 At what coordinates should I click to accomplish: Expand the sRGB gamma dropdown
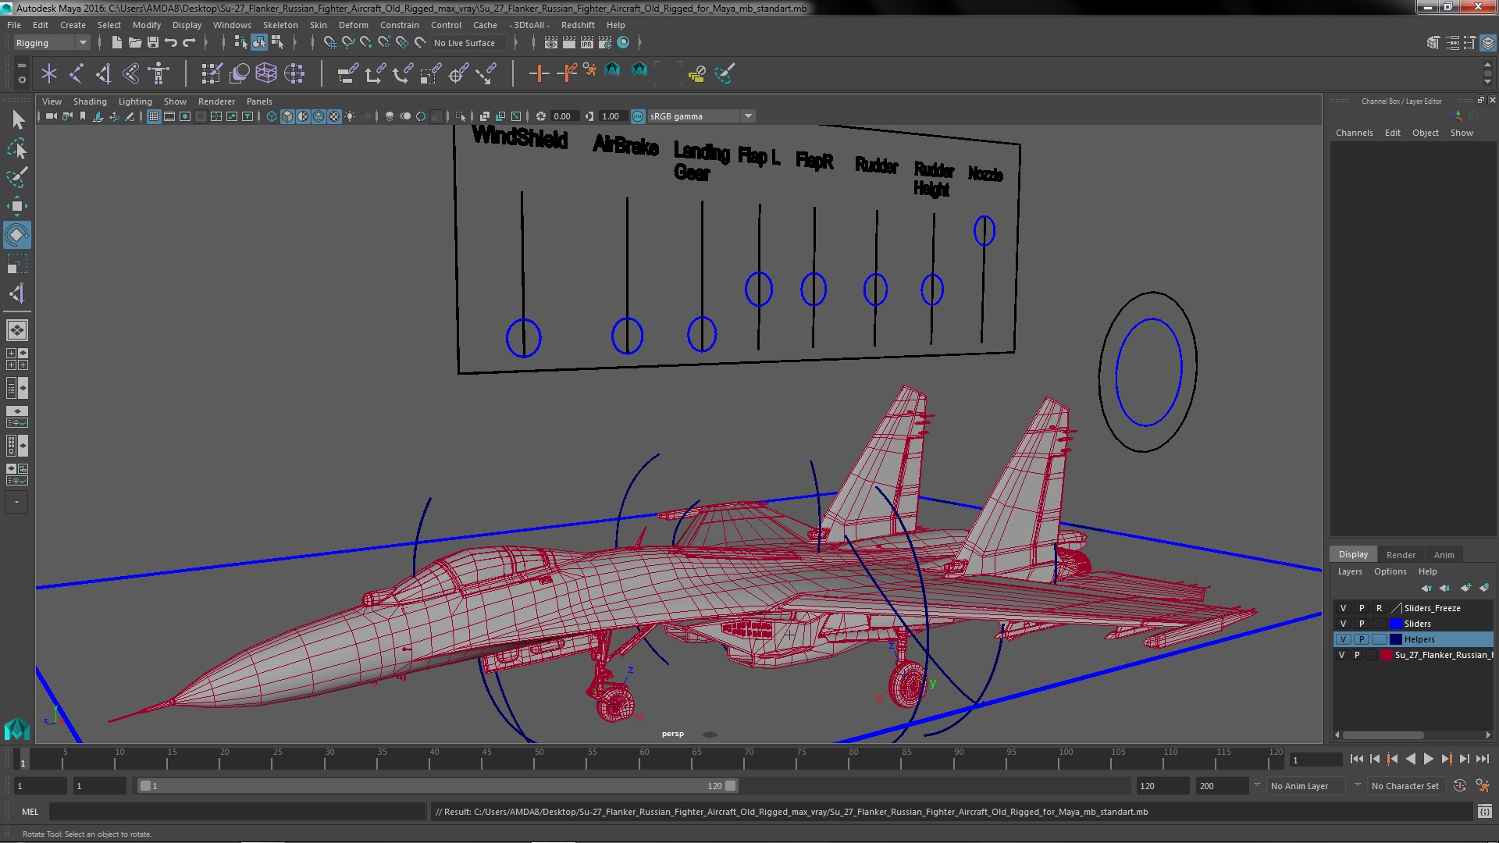point(747,114)
